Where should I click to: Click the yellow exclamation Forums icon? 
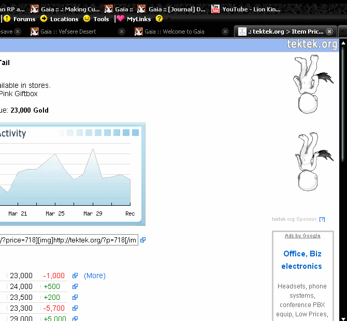pos(7,19)
